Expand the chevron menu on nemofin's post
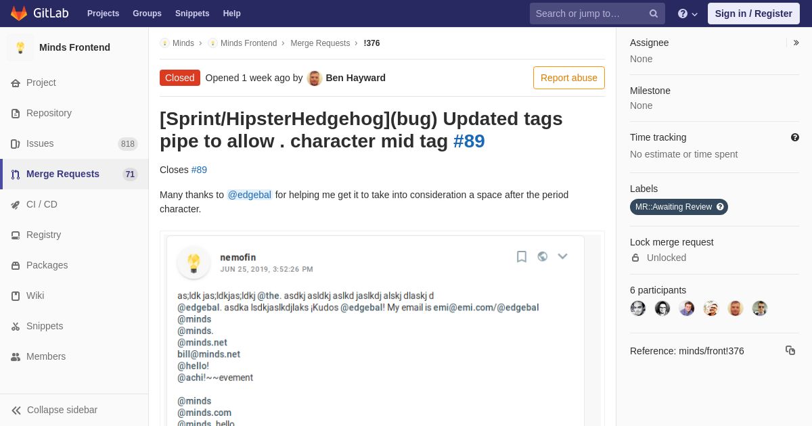This screenshot has width=812, height=426. click(562, 256)
